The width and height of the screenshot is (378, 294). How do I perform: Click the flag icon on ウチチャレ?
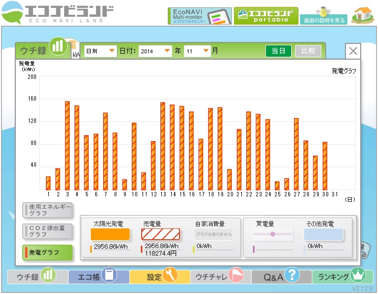[x=236, y=274]
